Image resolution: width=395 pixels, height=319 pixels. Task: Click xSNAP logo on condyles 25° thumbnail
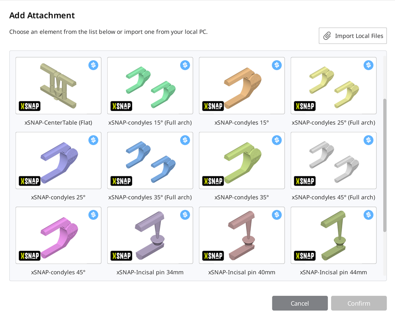[30, 181]
